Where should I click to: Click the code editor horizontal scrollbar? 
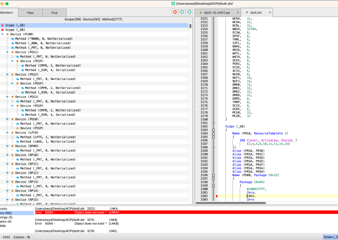coord(231,203)
